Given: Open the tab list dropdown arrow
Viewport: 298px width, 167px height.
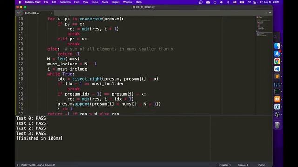Looking at the screenshot, I should [270, 13].
